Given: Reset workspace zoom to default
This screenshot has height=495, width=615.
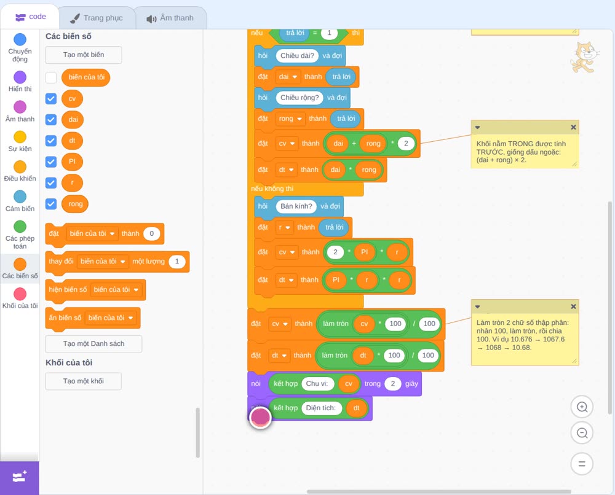Looking at the screenshot, I should point(582,464).
